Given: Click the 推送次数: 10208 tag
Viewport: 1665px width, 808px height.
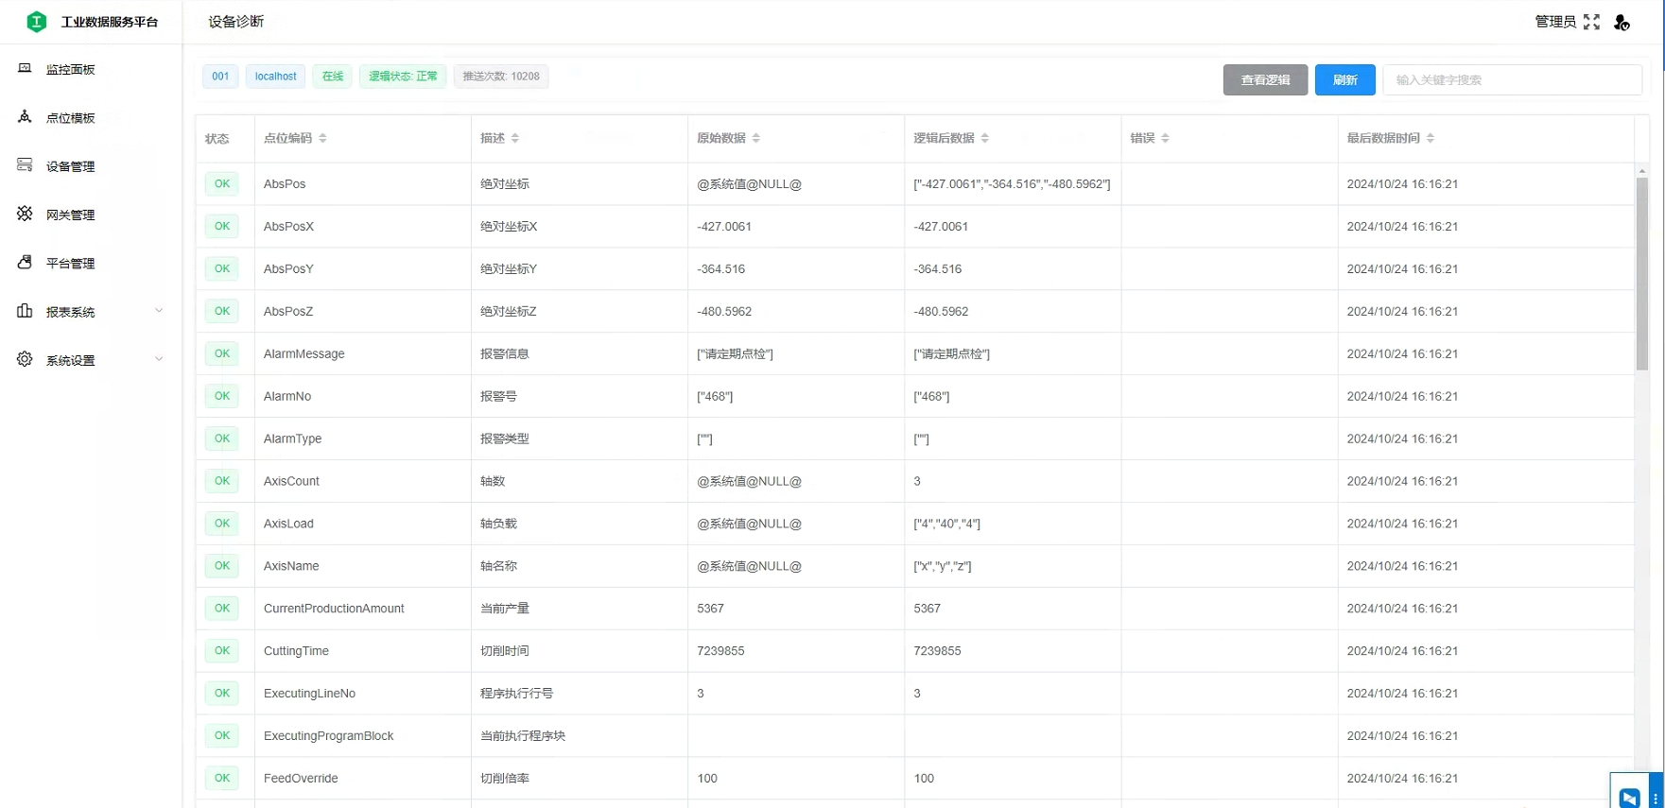Looking at the screenshot, I should click(x=501, y=77).
